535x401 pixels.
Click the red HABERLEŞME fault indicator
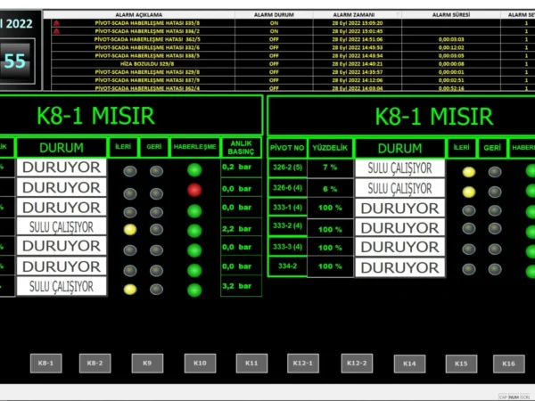[194, 190]
